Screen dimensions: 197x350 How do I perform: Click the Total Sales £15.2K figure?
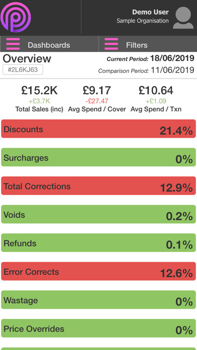pyautogui.click(x=40, y=91)
